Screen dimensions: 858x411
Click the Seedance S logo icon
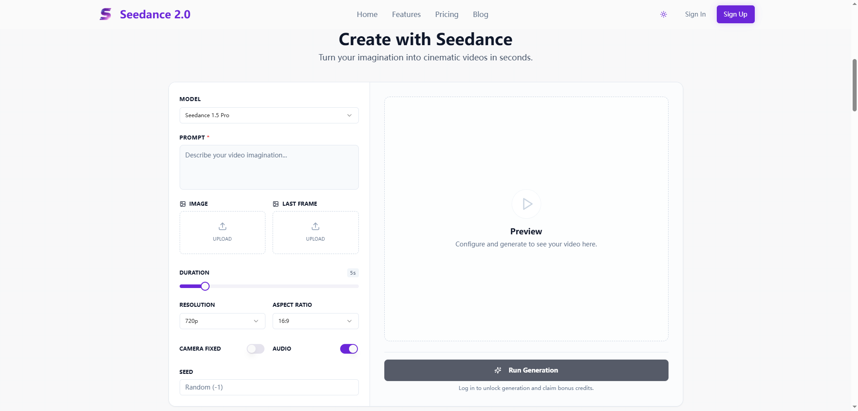click(x=105, y=14)
